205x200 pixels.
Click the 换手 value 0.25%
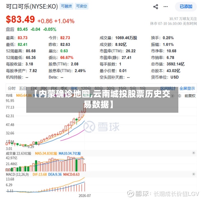click(x=168, y=38)
